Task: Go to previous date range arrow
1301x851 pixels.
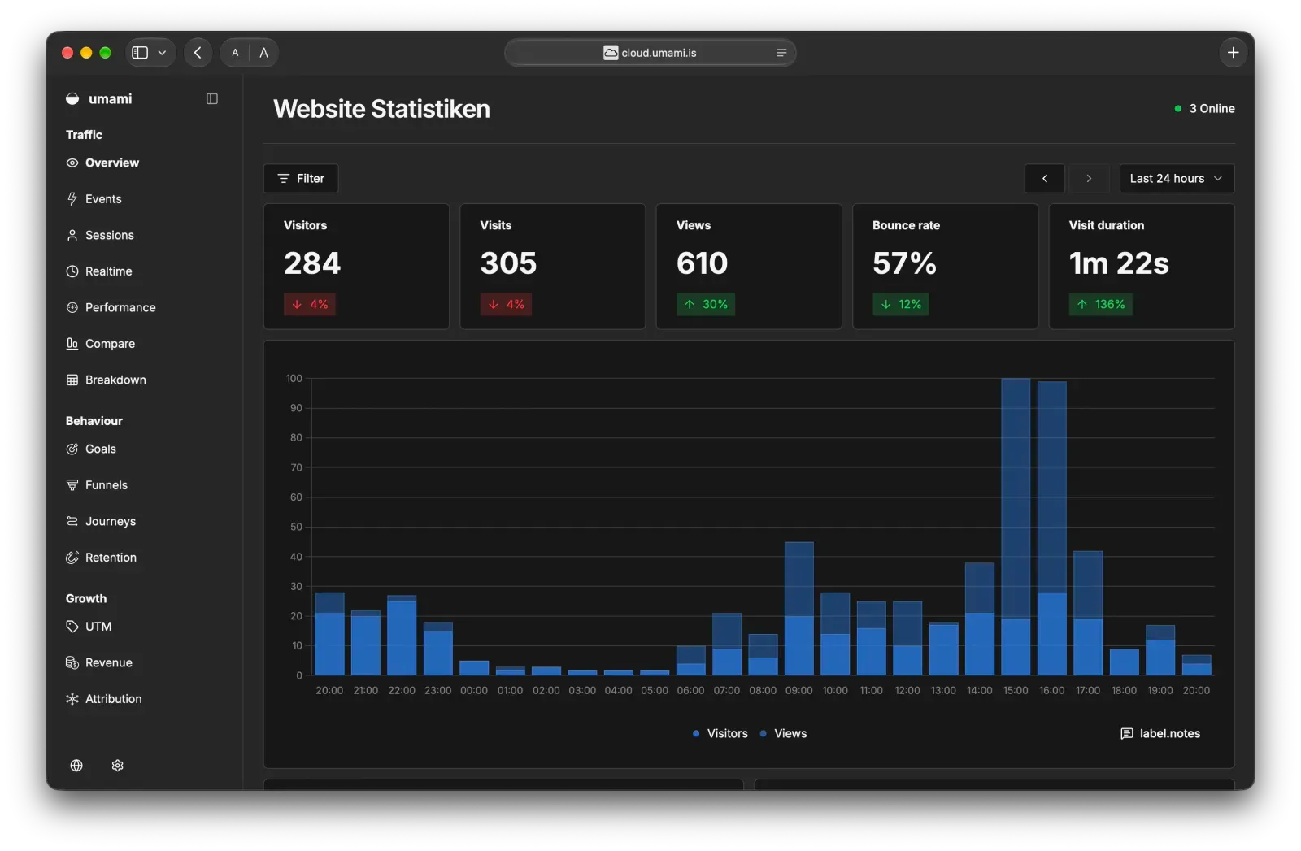Action: (x=1045, y=179)
